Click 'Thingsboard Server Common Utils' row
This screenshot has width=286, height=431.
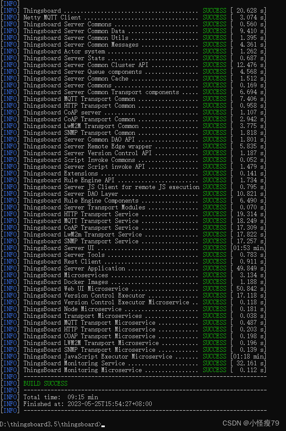pos(133,38)
